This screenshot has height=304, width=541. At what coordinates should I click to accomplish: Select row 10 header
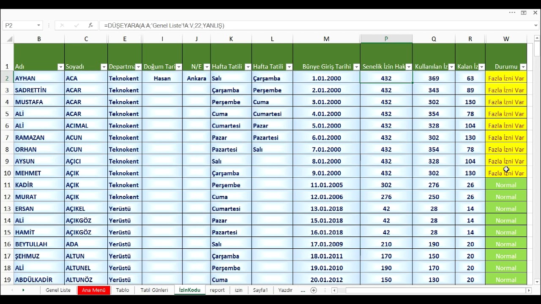point(7,173)
